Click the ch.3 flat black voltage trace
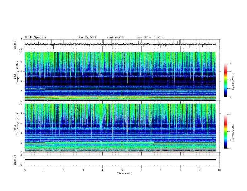Screen dimensions: 247x191 point(120,160)
